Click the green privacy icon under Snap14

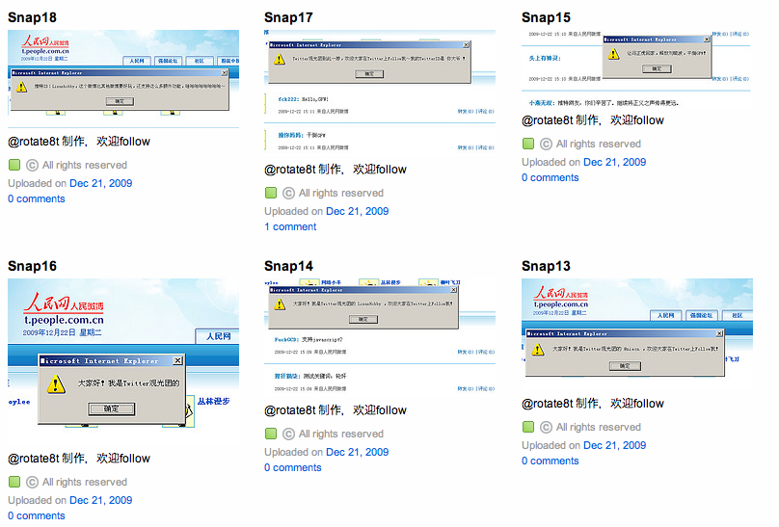pos(271,434)
